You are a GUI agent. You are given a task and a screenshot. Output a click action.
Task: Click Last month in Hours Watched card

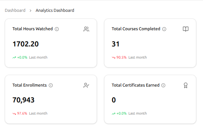click(38, 57)
